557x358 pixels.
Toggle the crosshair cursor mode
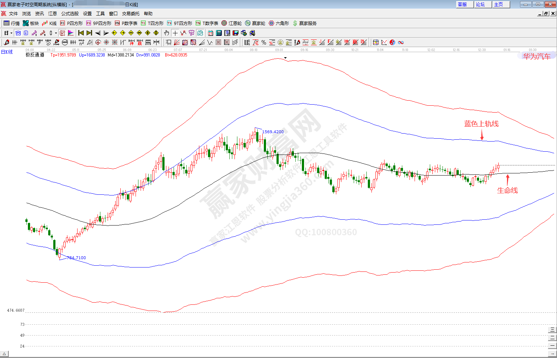(175, 33)
